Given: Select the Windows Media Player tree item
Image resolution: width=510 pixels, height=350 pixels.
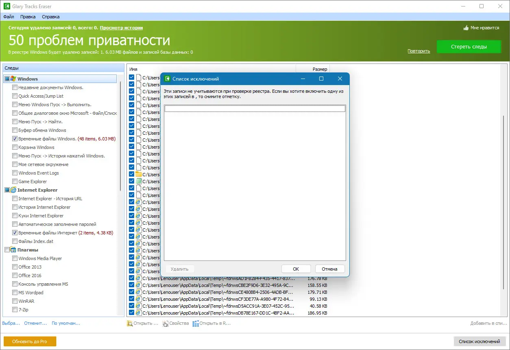Looking at the screenshot, I should [40, 258].
